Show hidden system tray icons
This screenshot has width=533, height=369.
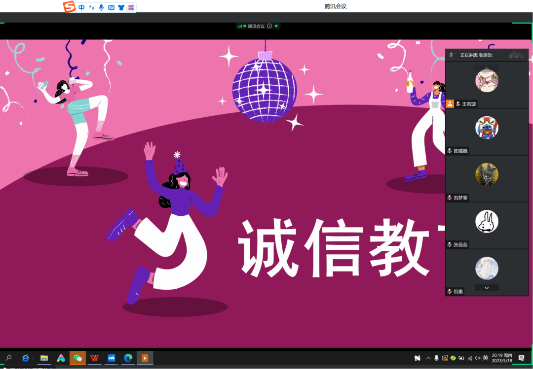tap(428, 358)
